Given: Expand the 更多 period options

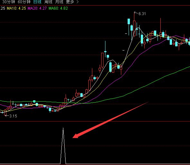Looking at the screenshot, I should coord(70,2).
